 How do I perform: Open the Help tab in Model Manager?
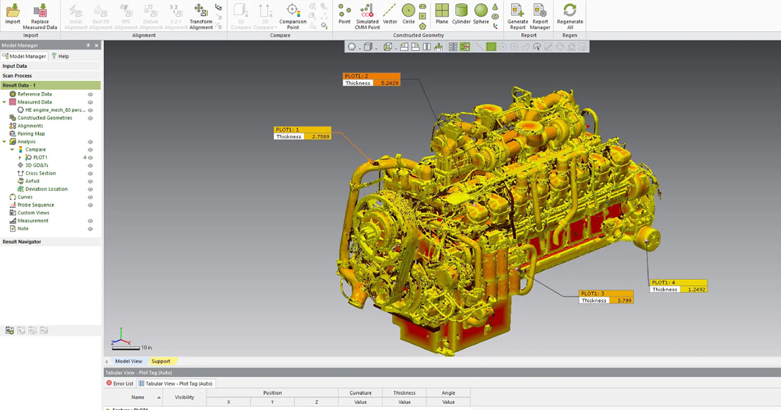pyautogui.click(x=61, y=57)
